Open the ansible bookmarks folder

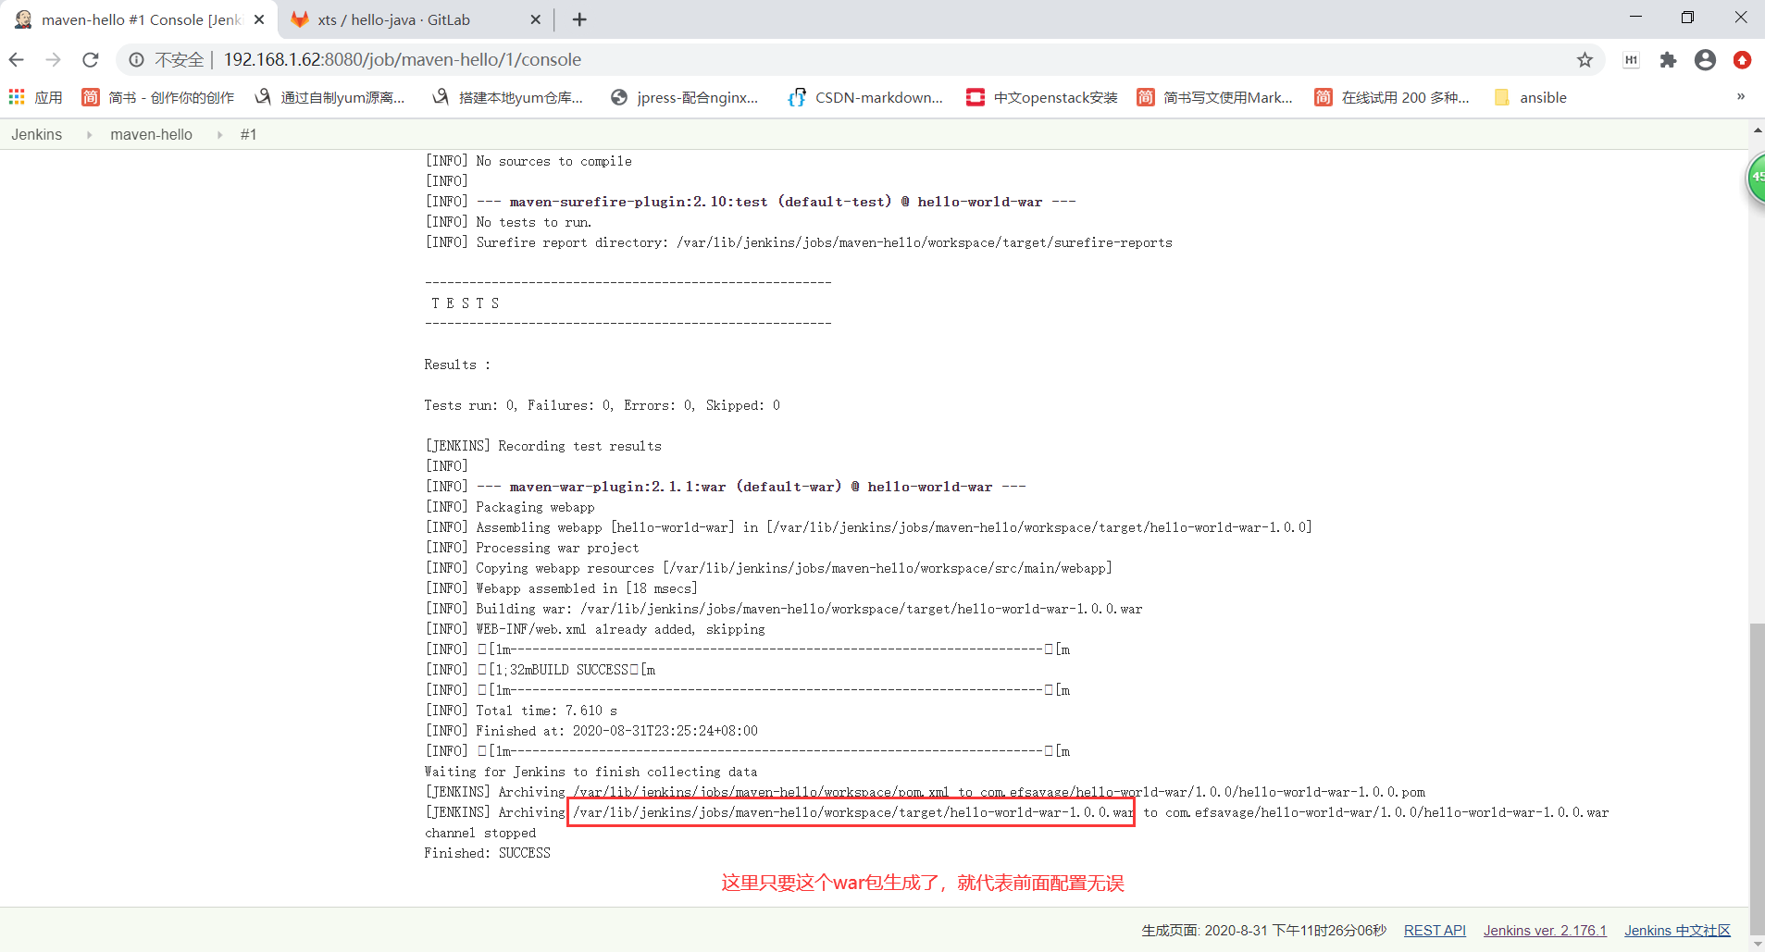pyautogui.click(x=1531, y=97)
